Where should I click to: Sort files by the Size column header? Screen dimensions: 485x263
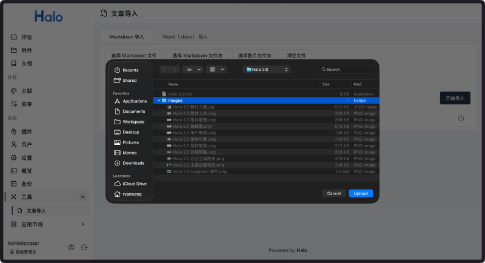click(x=326, y=84)
